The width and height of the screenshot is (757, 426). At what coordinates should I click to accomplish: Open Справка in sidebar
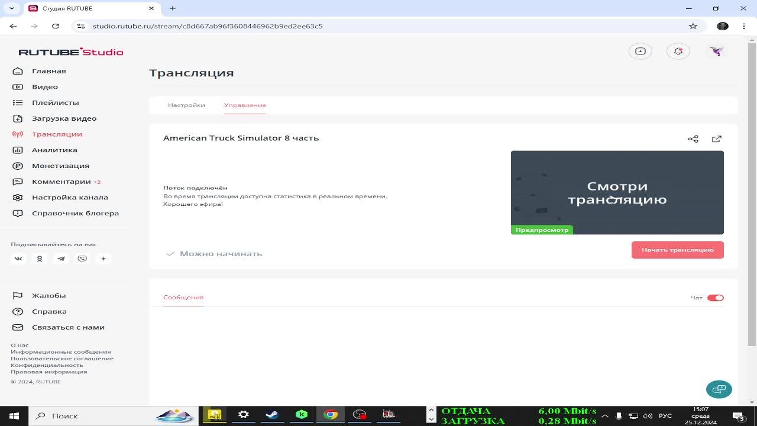coord(50,312)
